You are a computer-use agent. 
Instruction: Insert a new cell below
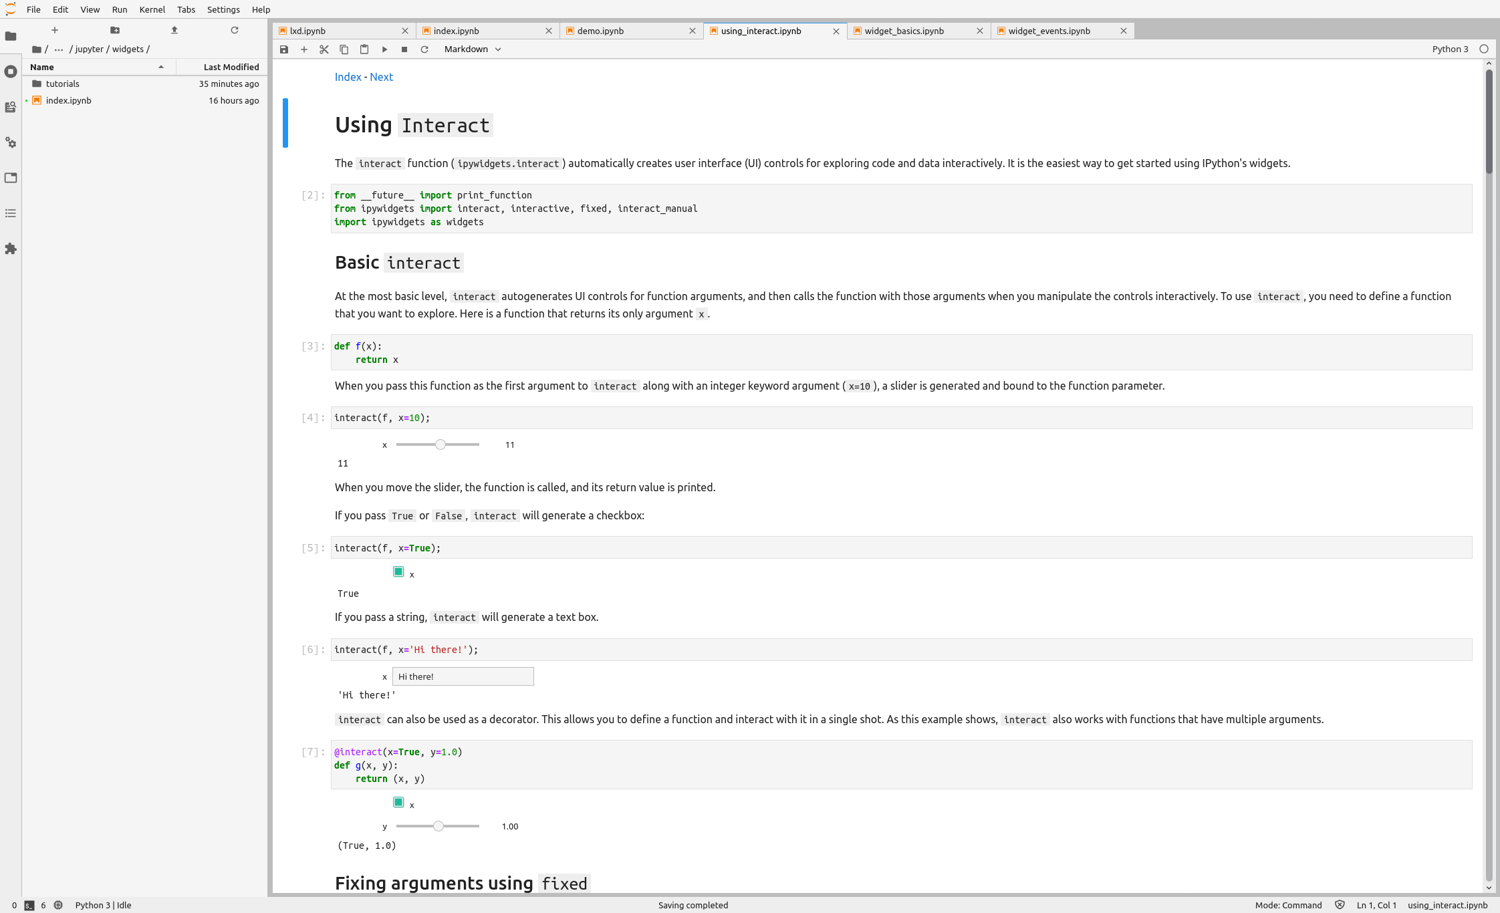[304, 49]
